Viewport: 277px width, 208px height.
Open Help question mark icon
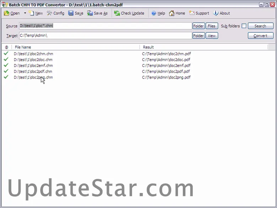(154, 13)
